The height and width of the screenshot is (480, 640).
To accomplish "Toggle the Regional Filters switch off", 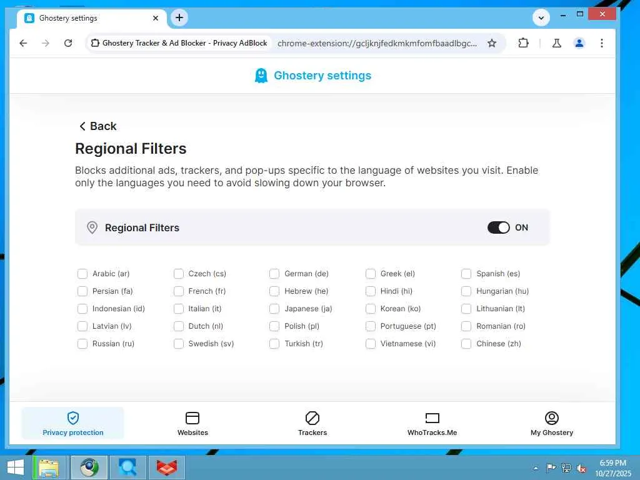I will [498, 227].
